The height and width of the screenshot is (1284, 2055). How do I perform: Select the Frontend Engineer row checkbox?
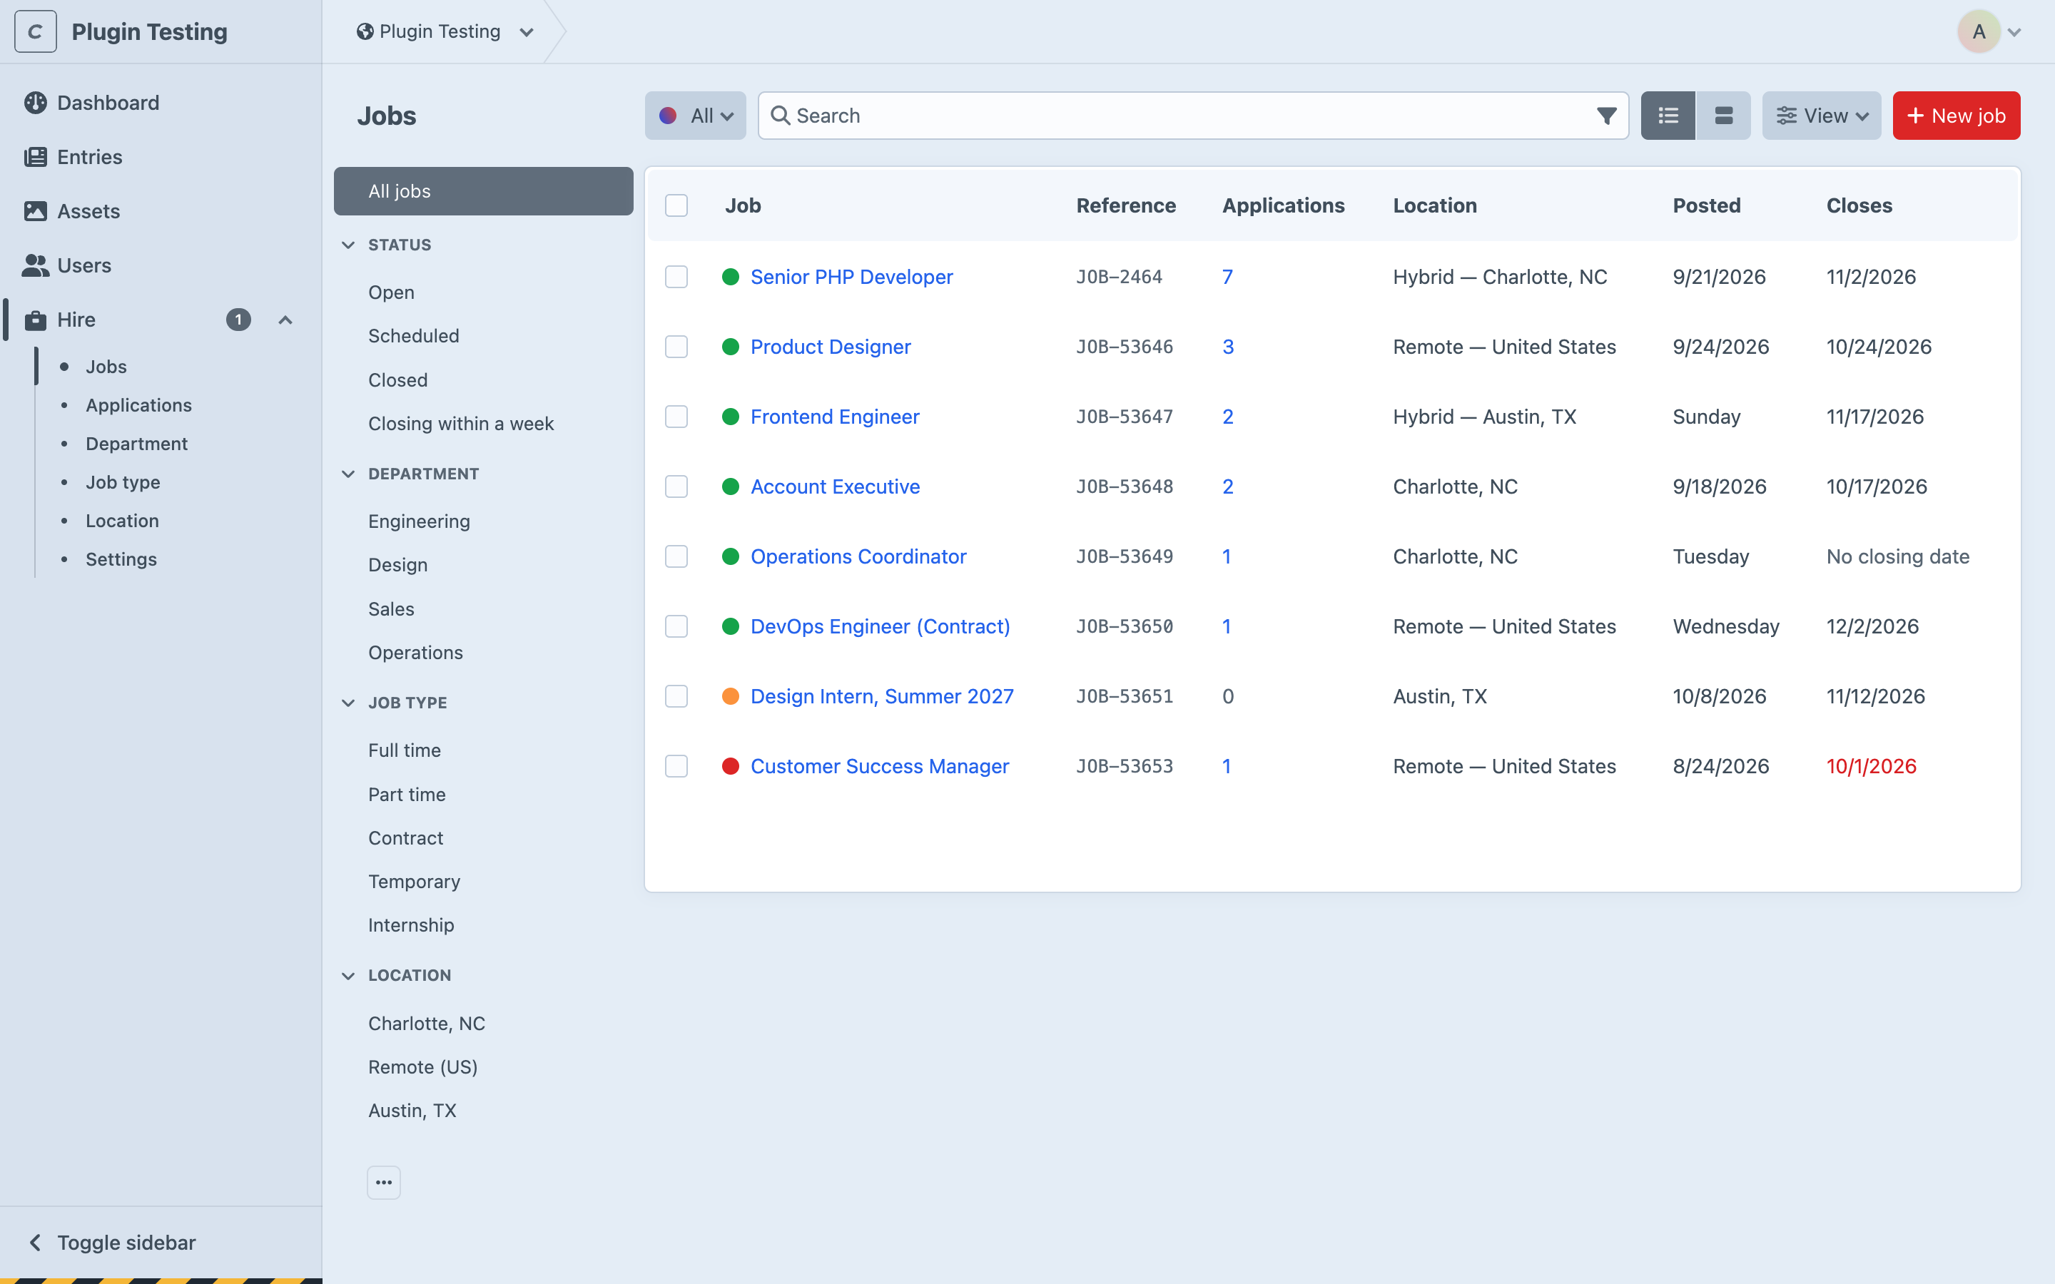pos(676,417)
